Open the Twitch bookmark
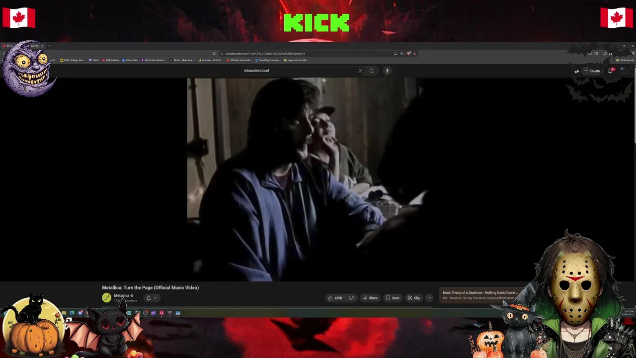This screenshot has height=358, width=636. (x=94, y=60)
